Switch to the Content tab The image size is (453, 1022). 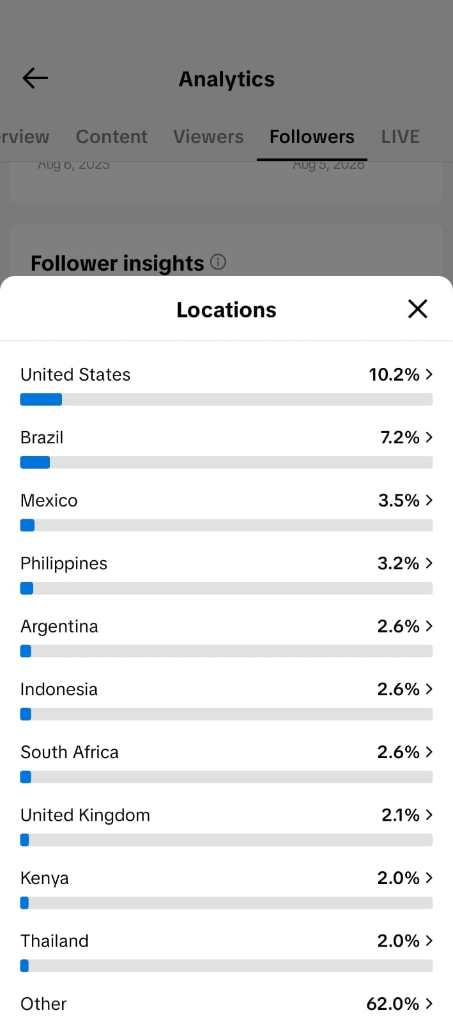(111, 137)
